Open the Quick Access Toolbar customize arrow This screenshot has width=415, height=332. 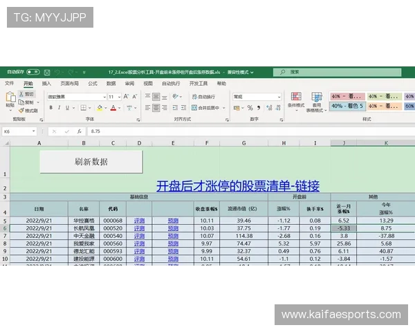84,72
